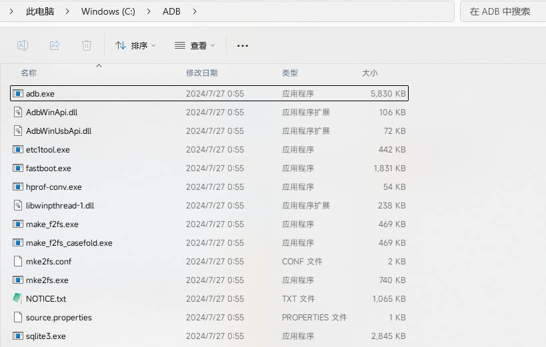Open the 查看 view dropdown

pyautogui.click(x=195, y=45)
